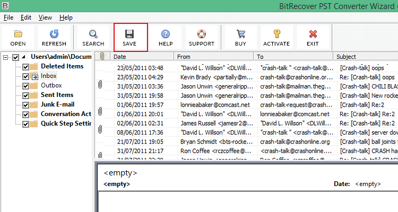This screenshot has height=212, width=398.
Task: Uncheck the Users\admin root checkbox
Action: click(x=16, y=57)
